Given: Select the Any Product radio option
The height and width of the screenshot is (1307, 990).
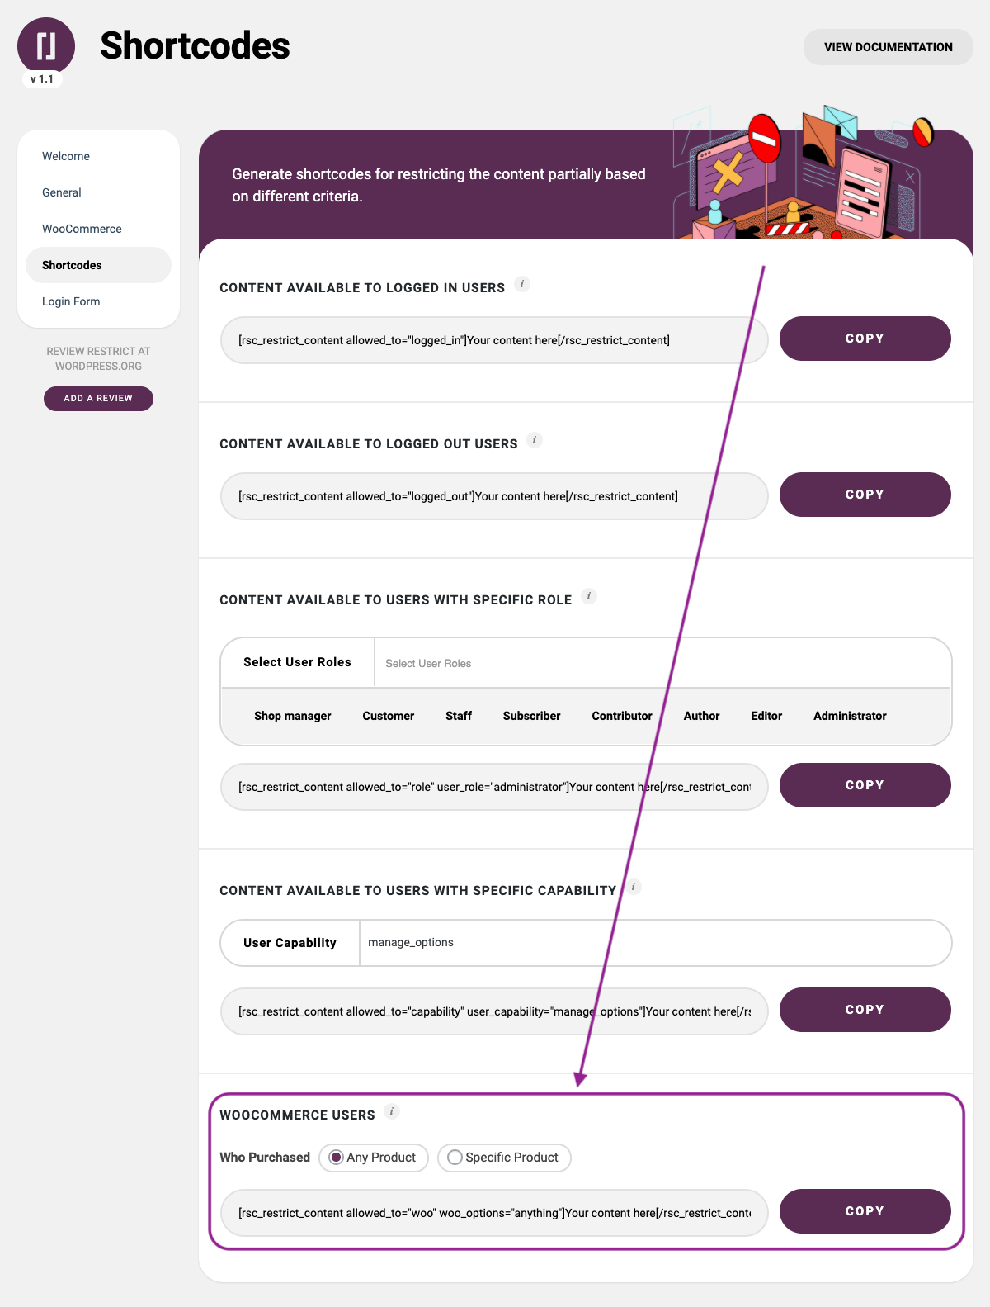Looking at the screenshot, I should point(337,1158).
